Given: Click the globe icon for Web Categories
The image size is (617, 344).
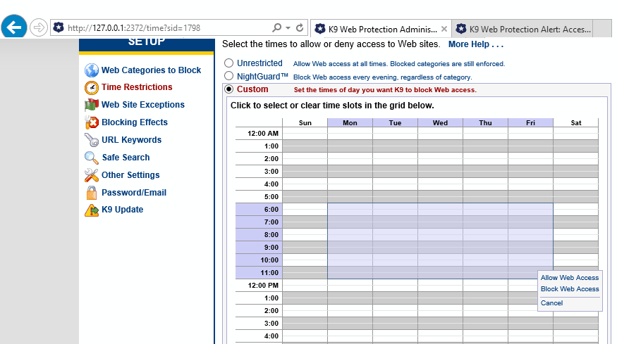Looking at the screenshot, I should click(x=91, y=70).
